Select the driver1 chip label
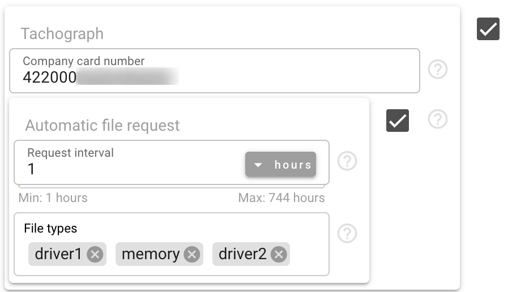Screen dimensions: 512x292 tap(58, 254)
